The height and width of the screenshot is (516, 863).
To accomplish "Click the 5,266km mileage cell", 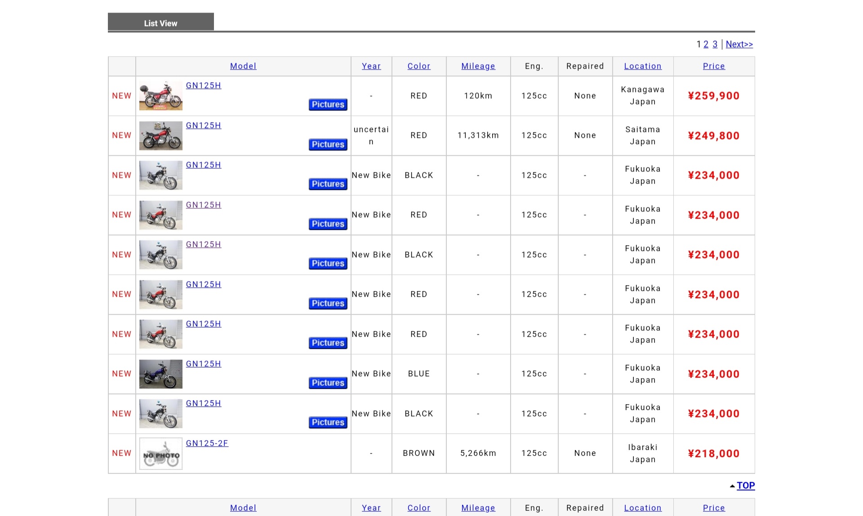I will coord(478,453).
